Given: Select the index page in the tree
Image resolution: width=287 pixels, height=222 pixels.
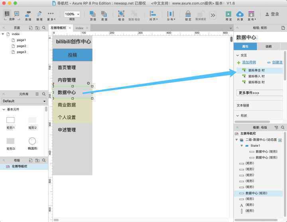Looking at the screenshot, I should [16, 34].
